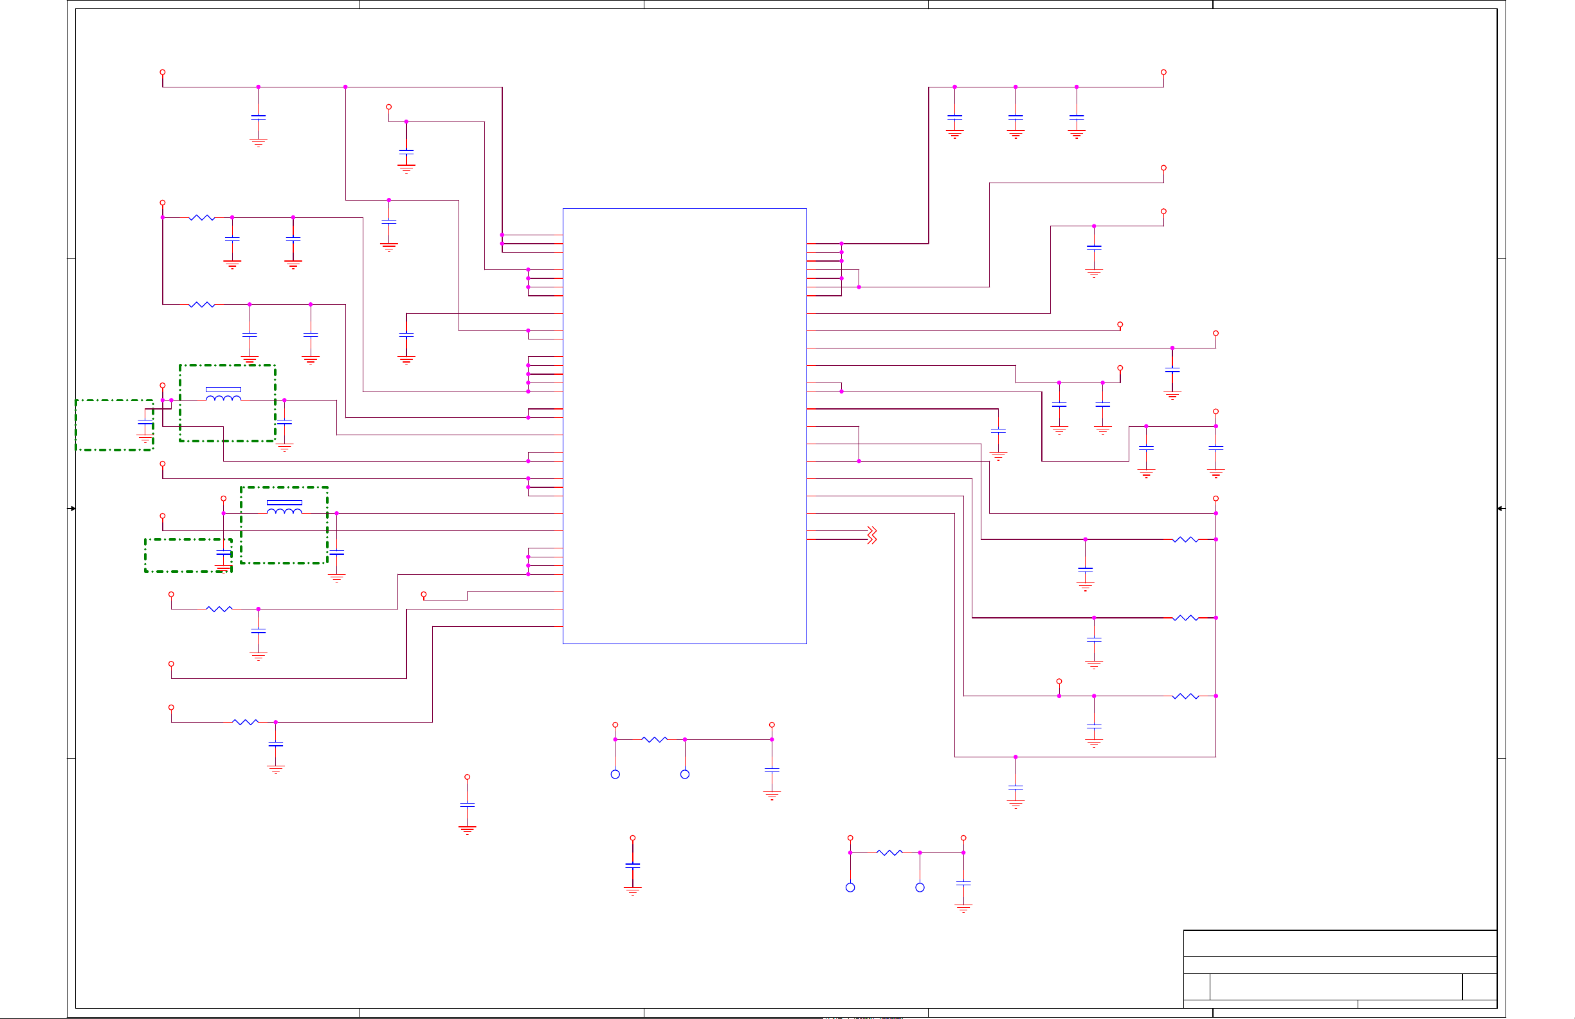1575x1019 pixels.
Task: Click the right border arrow marker
Action: [1501, 508]
